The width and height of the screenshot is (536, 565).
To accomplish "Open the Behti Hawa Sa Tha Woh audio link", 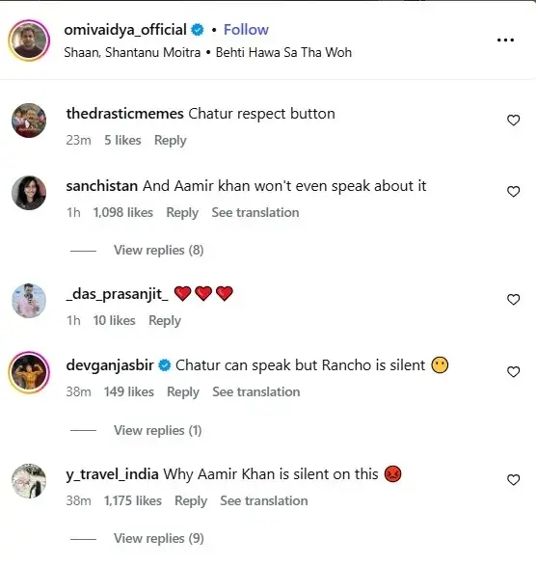I will 283,53.
